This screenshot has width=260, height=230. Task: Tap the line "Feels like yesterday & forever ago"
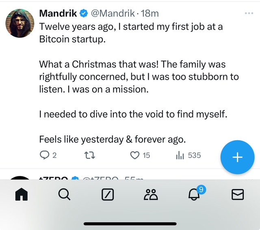[x=112, y=139]
